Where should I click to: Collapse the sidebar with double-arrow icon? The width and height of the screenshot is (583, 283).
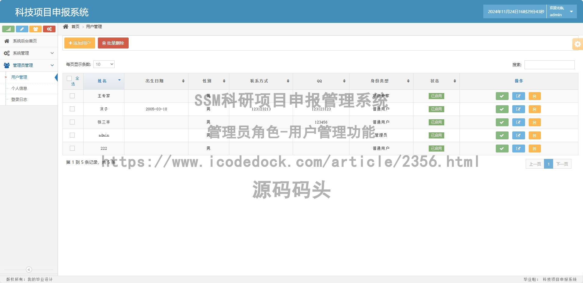29,270
